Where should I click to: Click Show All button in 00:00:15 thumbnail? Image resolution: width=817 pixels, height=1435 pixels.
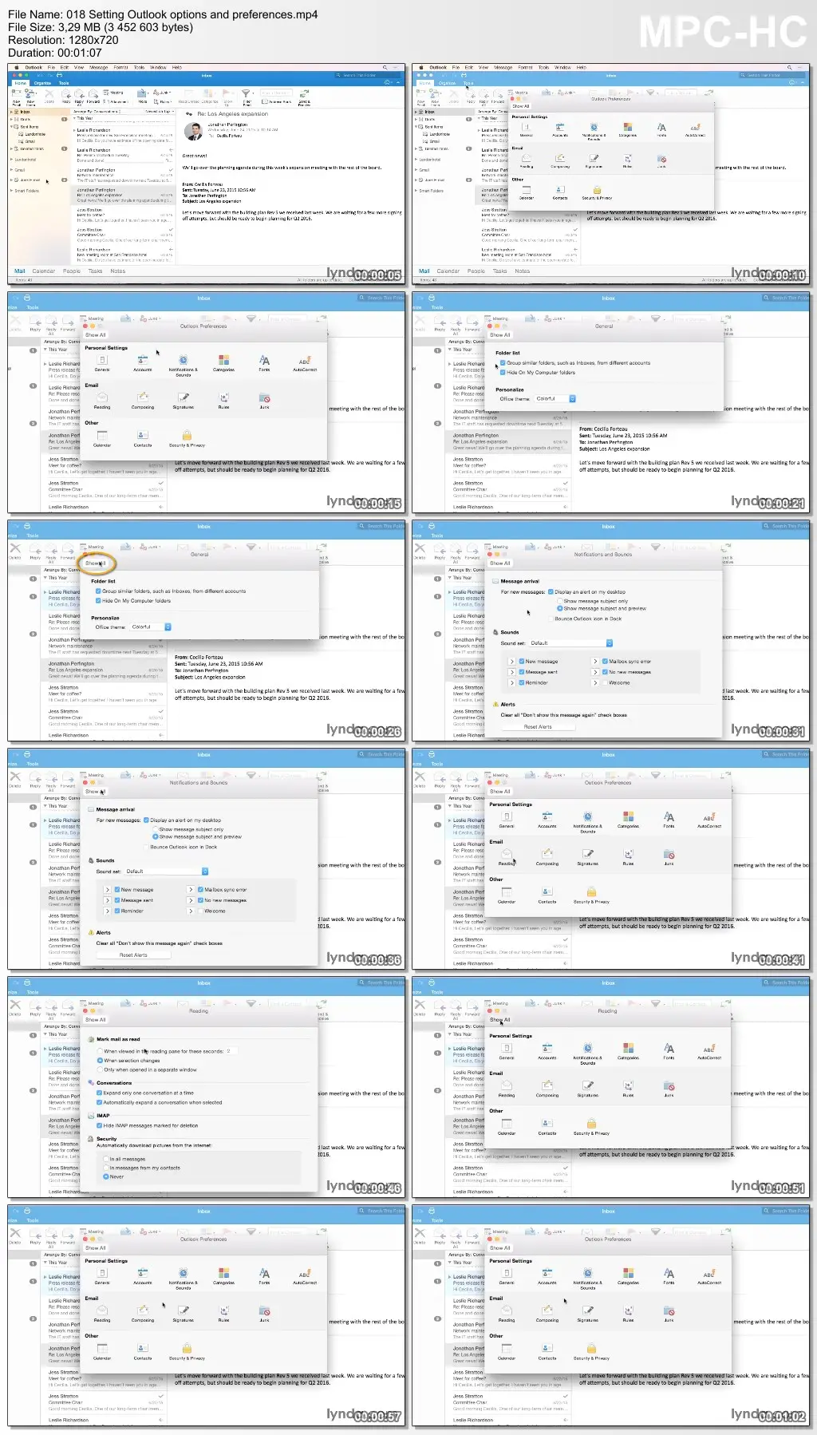[x=96, y=335]
